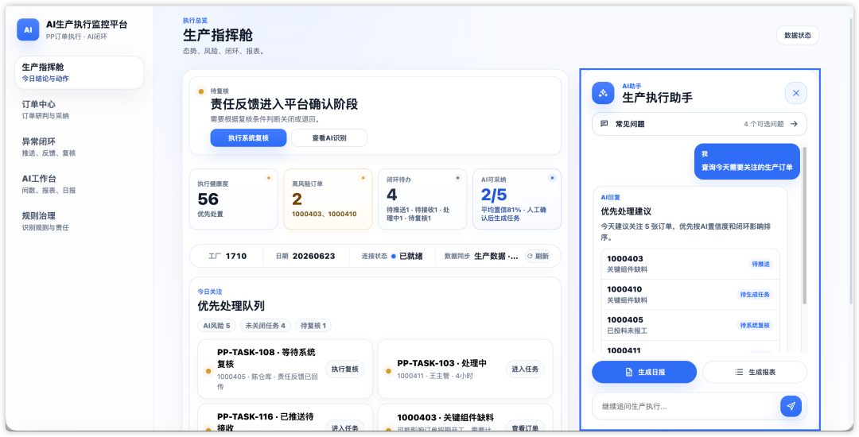Click 查看订单 on 1000403 card
This screenshot has height=437, width=859.
525,427
